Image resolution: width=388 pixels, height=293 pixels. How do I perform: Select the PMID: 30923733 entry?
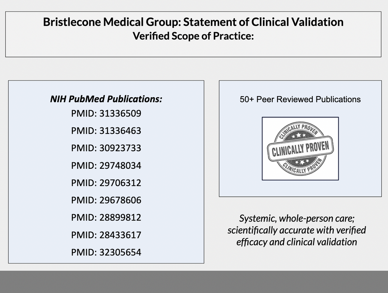(106, 148)
